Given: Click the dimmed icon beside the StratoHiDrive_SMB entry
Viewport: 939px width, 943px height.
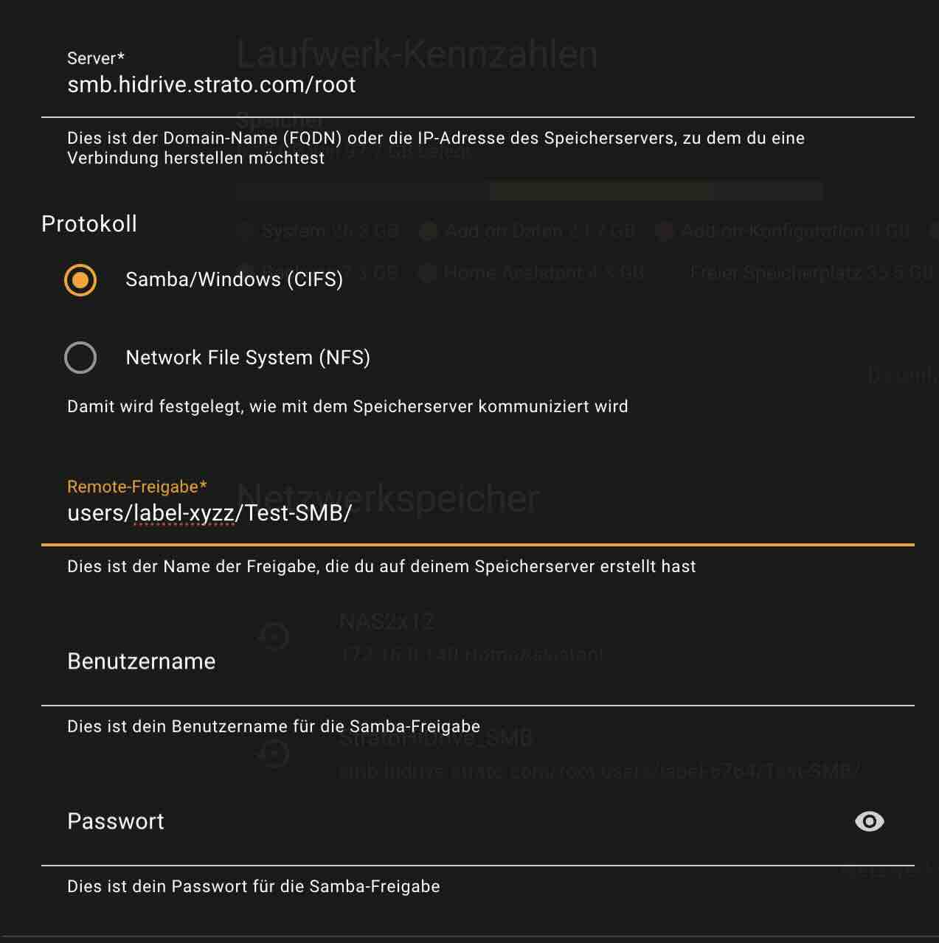Looking at the screenshot, I should click(x=274, y=754).
